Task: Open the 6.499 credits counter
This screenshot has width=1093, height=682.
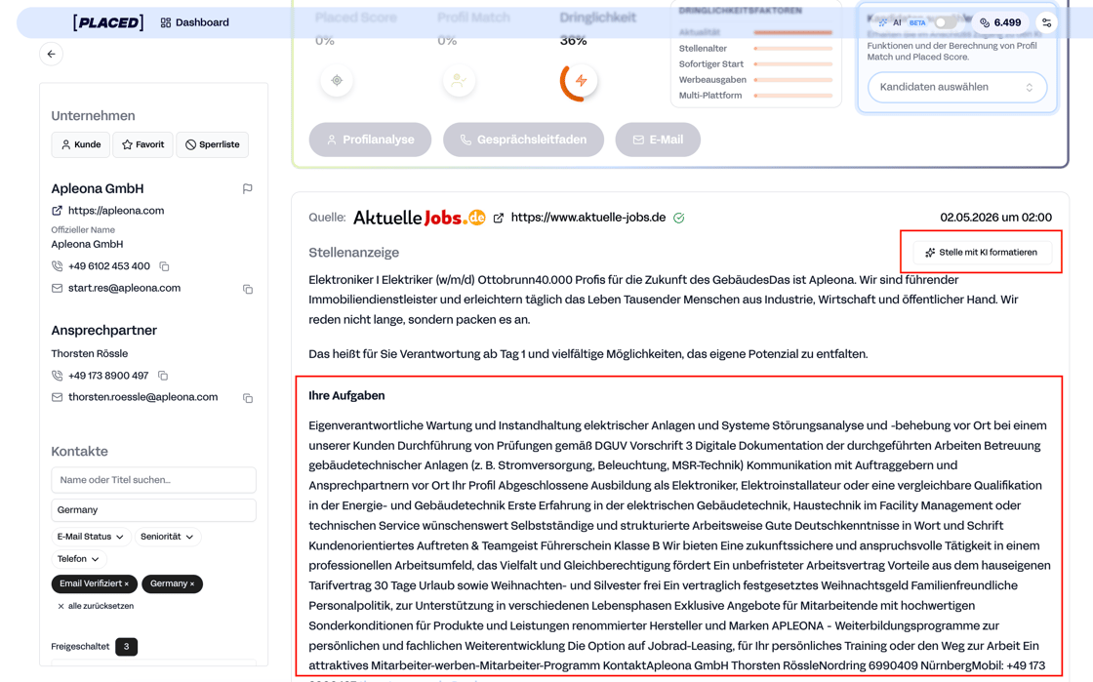Action: click(1000, 22)
